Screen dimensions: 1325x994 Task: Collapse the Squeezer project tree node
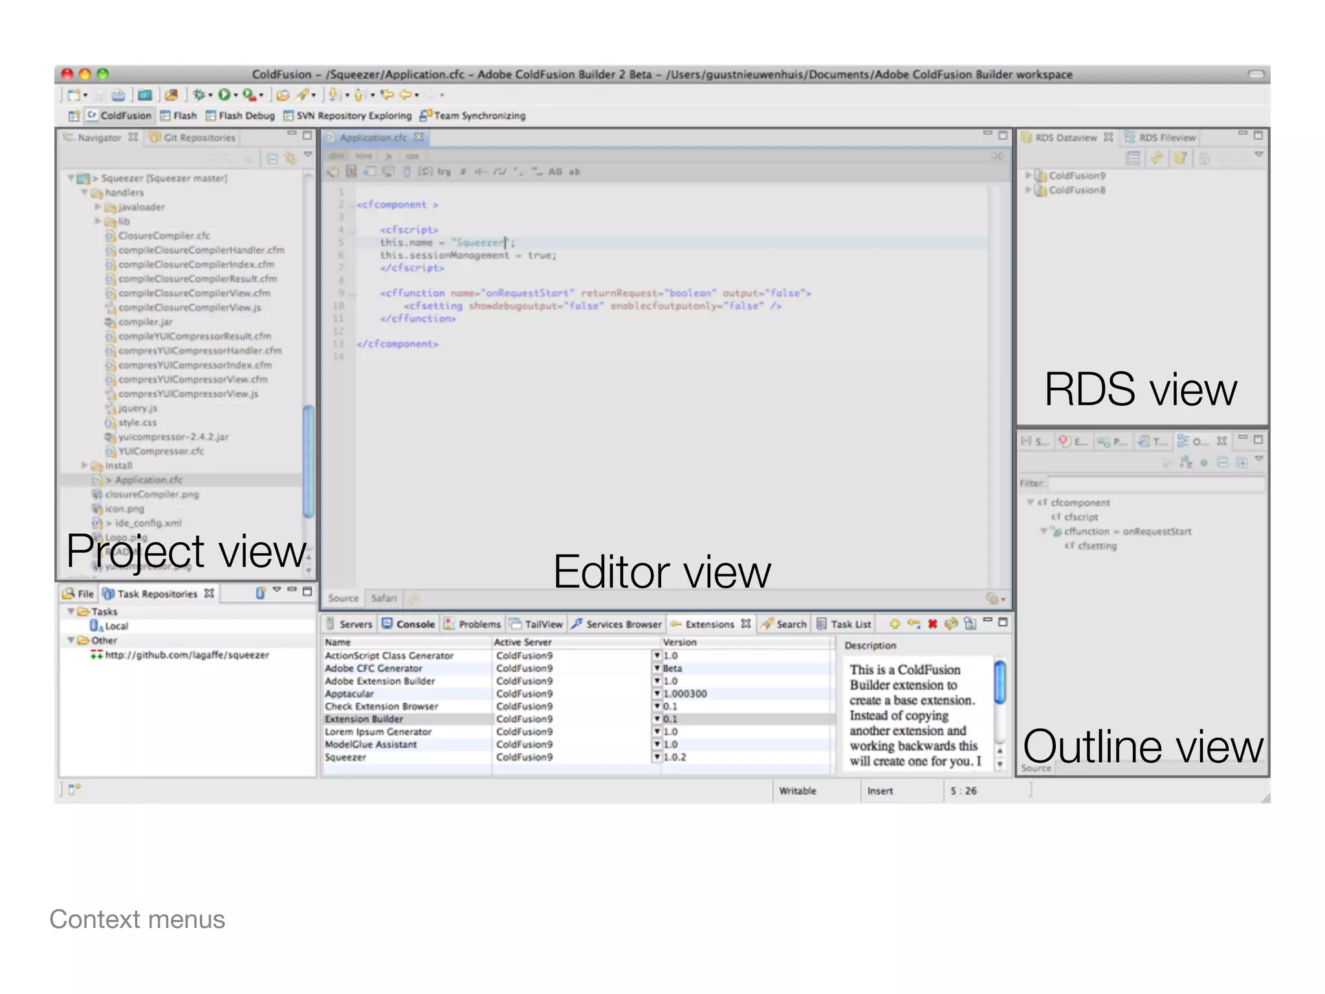(71, 178)
